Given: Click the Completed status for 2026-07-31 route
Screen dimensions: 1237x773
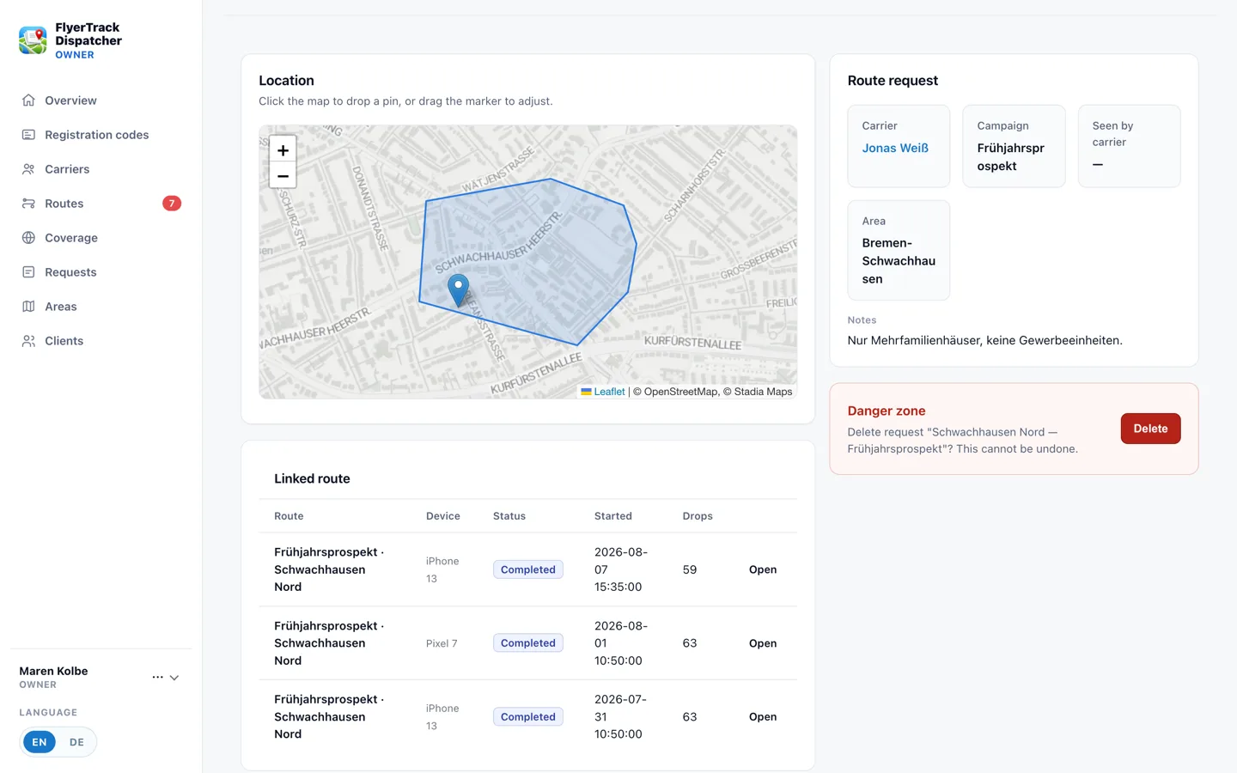Looking at the screenshot, I should tap(528, 717).
